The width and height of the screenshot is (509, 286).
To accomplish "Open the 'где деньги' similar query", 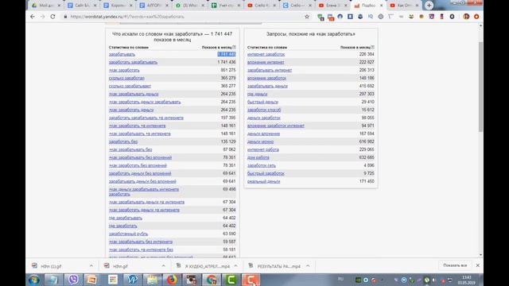I will 257,94.
